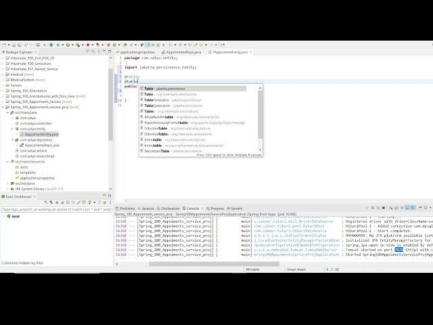The width and height of the screenshot is (433, 325).
Task: Select com.satya.serviceImpl package
Action: pos(37,156)
